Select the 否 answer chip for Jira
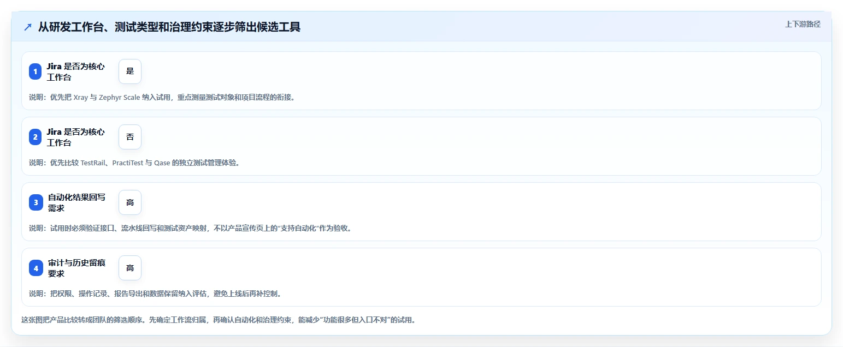 pos(130,137)
